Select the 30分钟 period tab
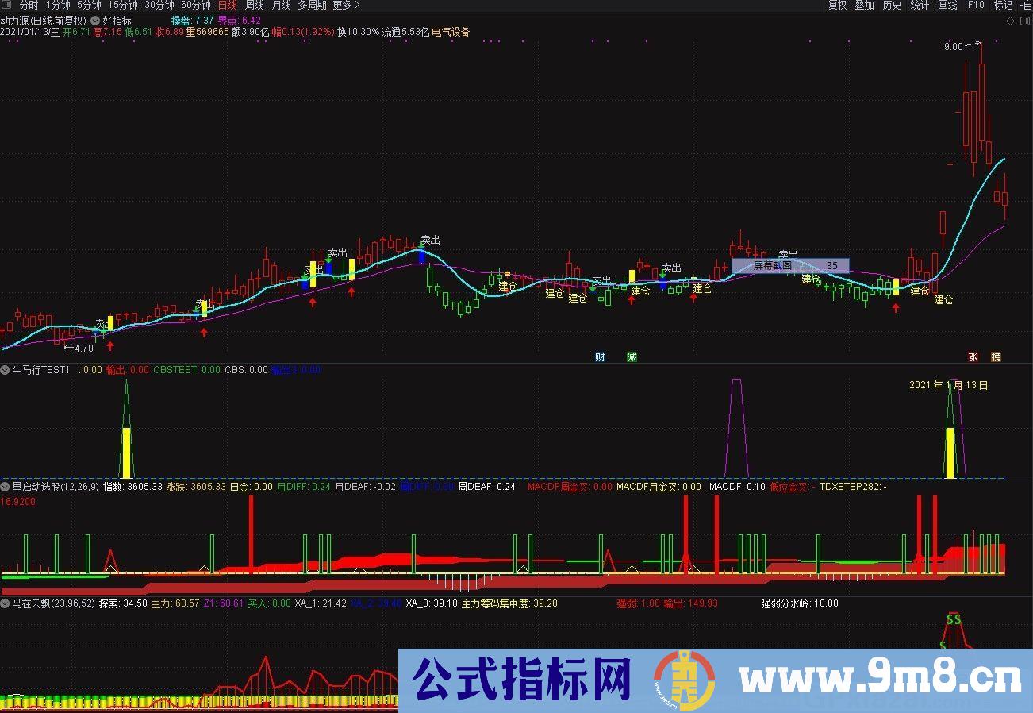Image resolution: width=1033 pixels, height=713 pixels. [159, 5]
